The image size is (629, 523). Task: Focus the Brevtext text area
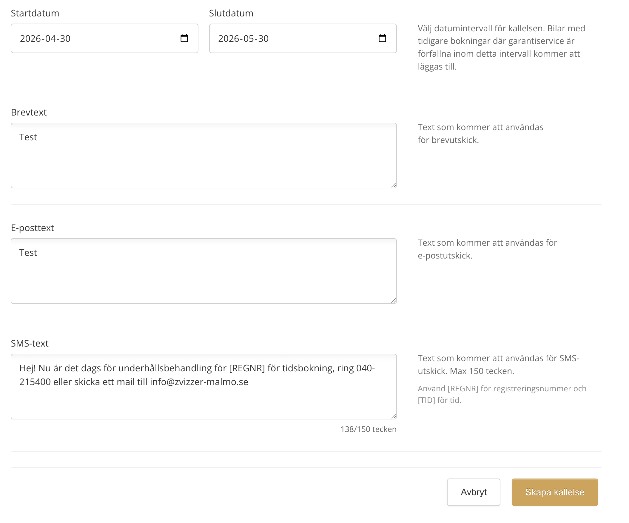coord(204,159)
